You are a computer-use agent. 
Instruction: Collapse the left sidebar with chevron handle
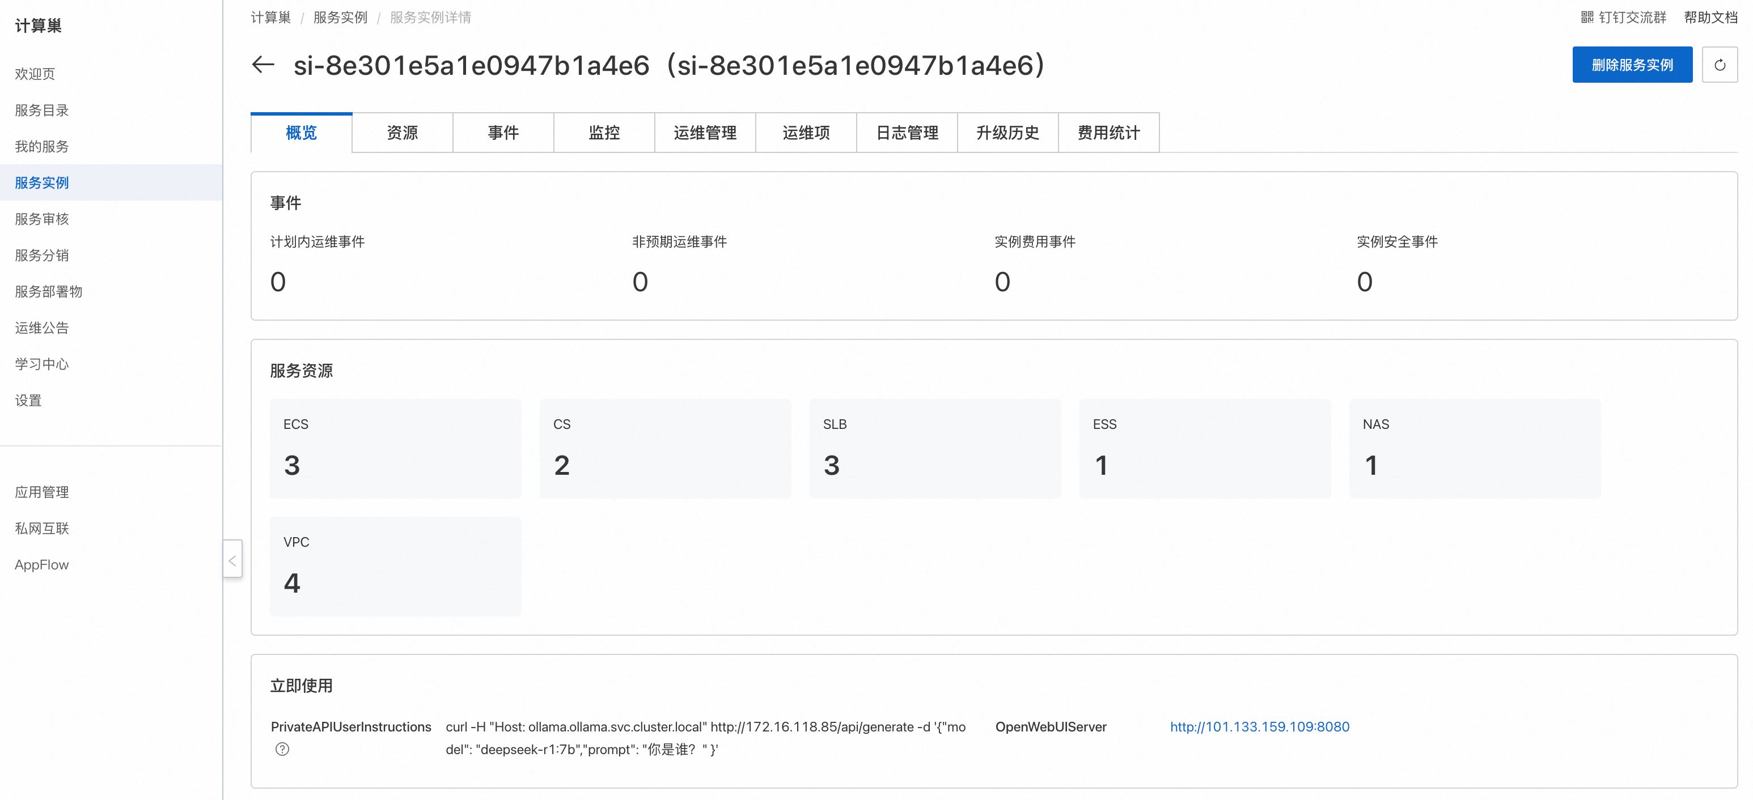[233, 559]
